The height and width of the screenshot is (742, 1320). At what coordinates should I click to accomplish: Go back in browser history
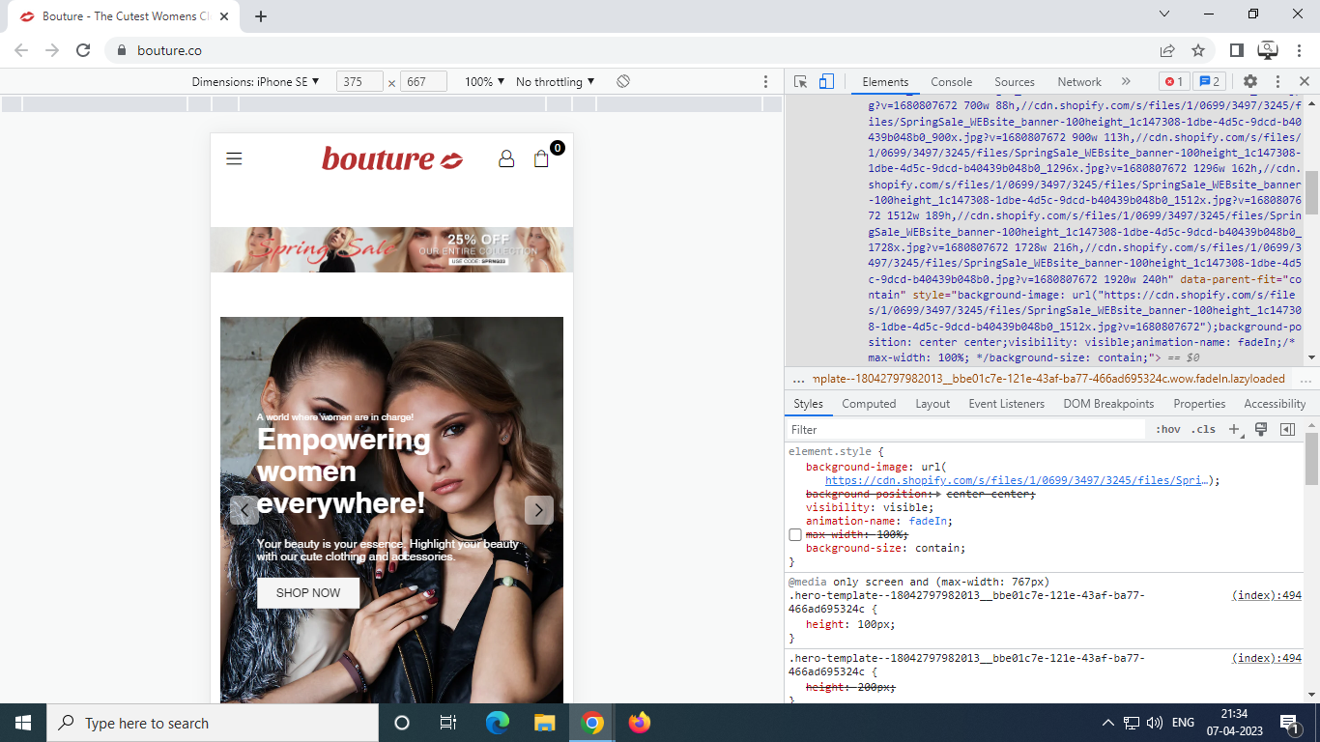tap(21, 50)
